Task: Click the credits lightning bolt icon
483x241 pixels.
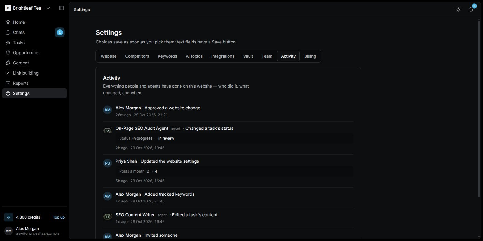Action: (x=9, y=217)
